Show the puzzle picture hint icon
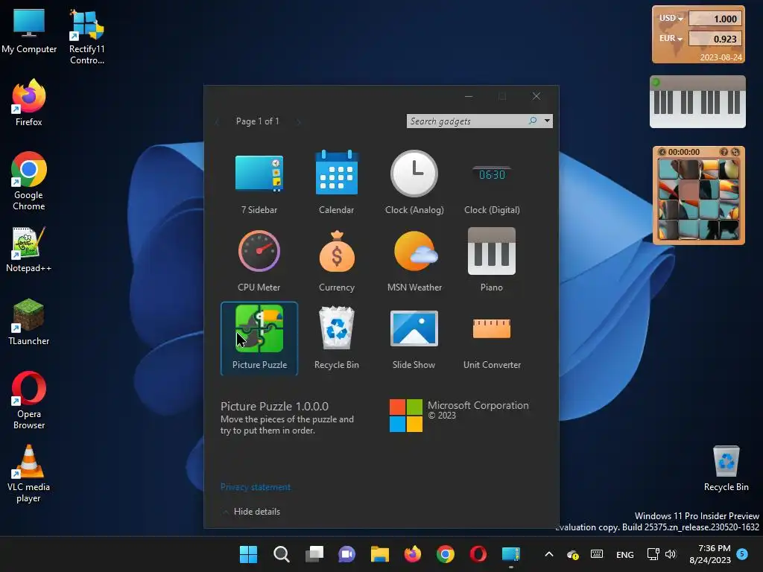 [724, 152]
